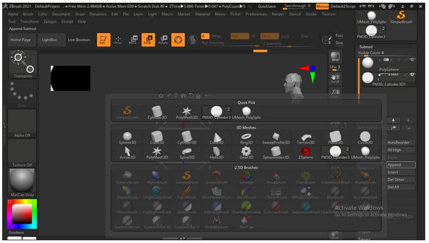Pick PolyMesh3D star in Quick Pick
The image size is (429, 243).
pyautogui.click(x=187, y=113)
